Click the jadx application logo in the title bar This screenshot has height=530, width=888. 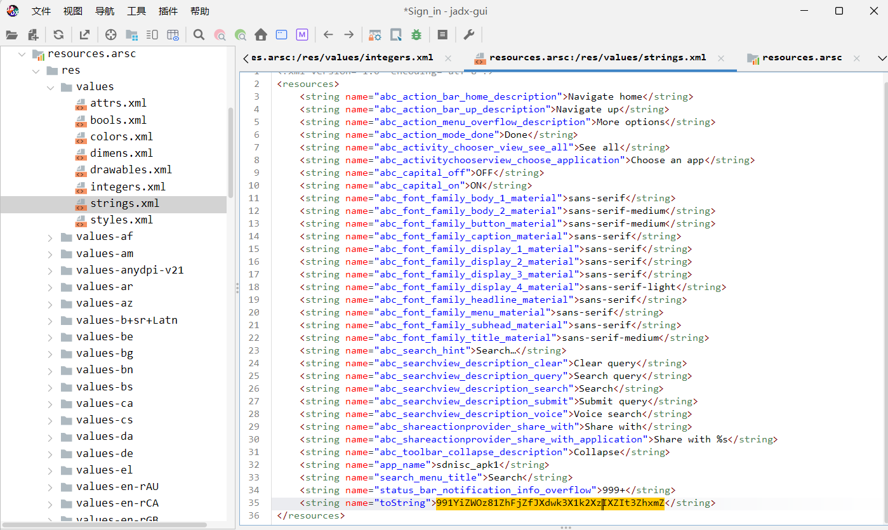coord(13,11)
